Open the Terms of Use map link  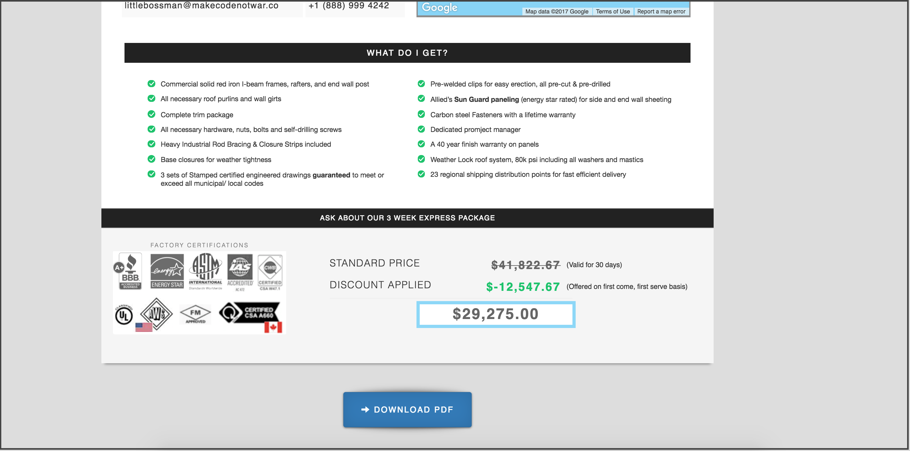[x=613, y=11]
